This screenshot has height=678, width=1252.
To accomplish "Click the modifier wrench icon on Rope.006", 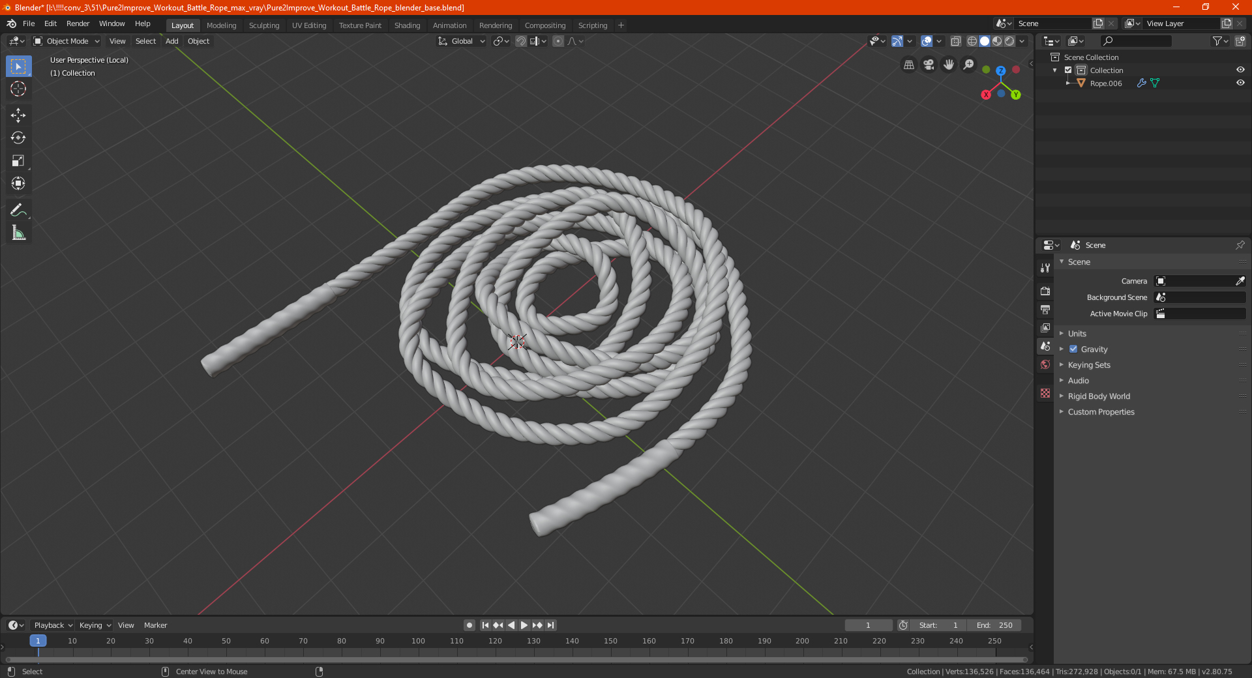I will [1141, 83].
